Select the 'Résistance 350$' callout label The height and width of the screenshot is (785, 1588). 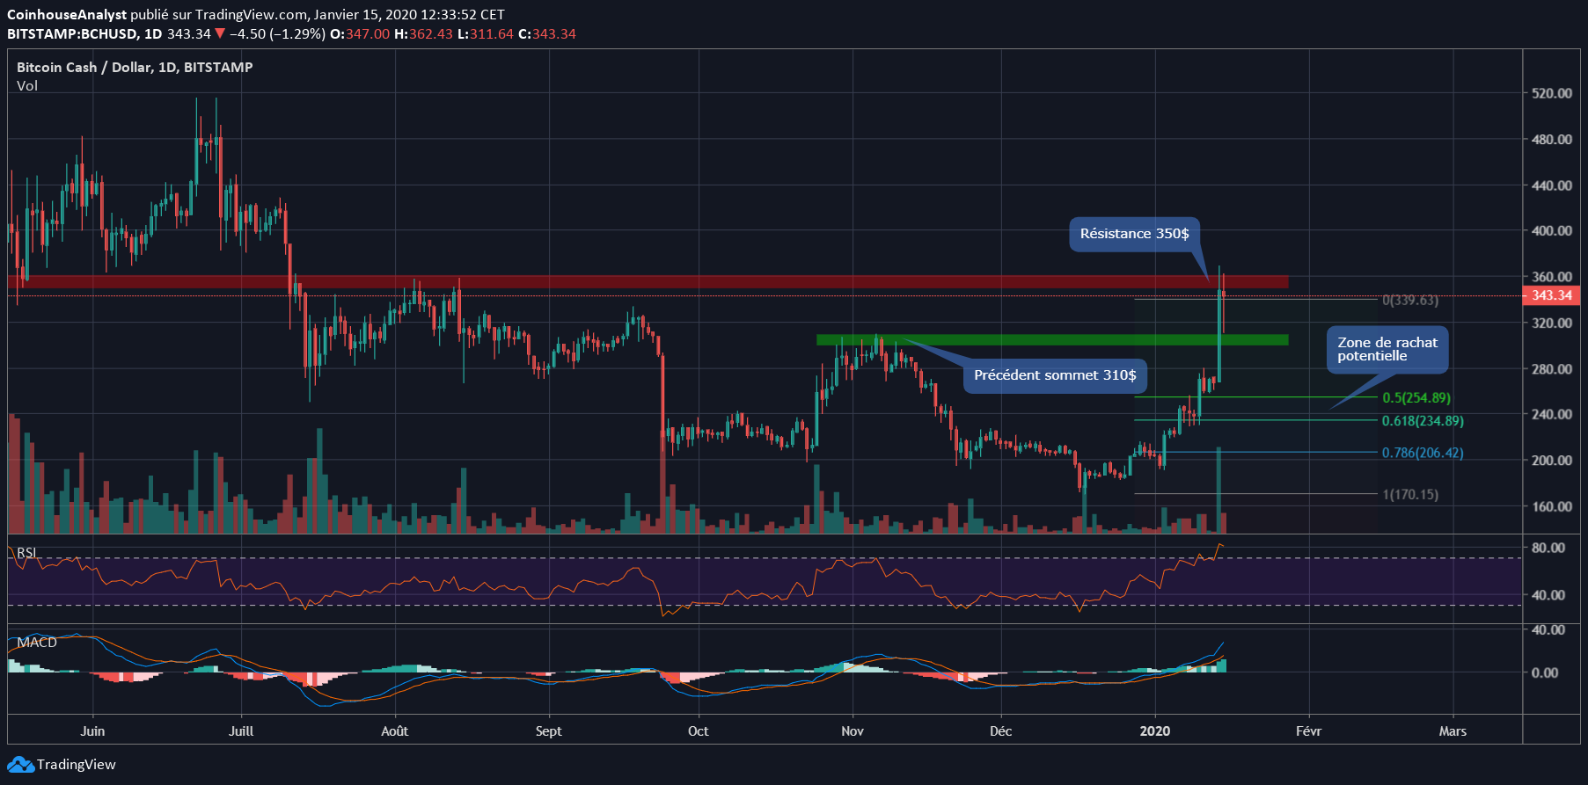point(1134,234)
